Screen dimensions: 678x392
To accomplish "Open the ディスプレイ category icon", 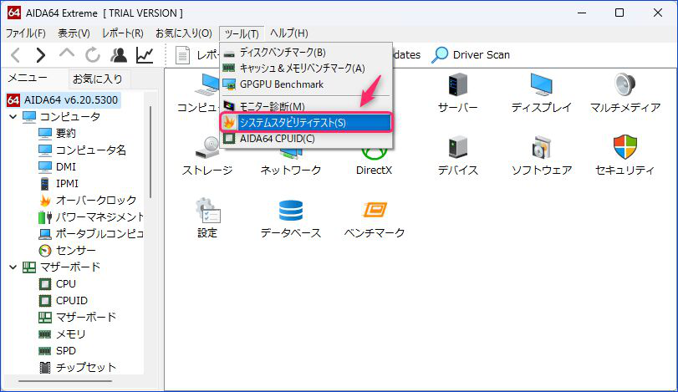I will point(542,84).
